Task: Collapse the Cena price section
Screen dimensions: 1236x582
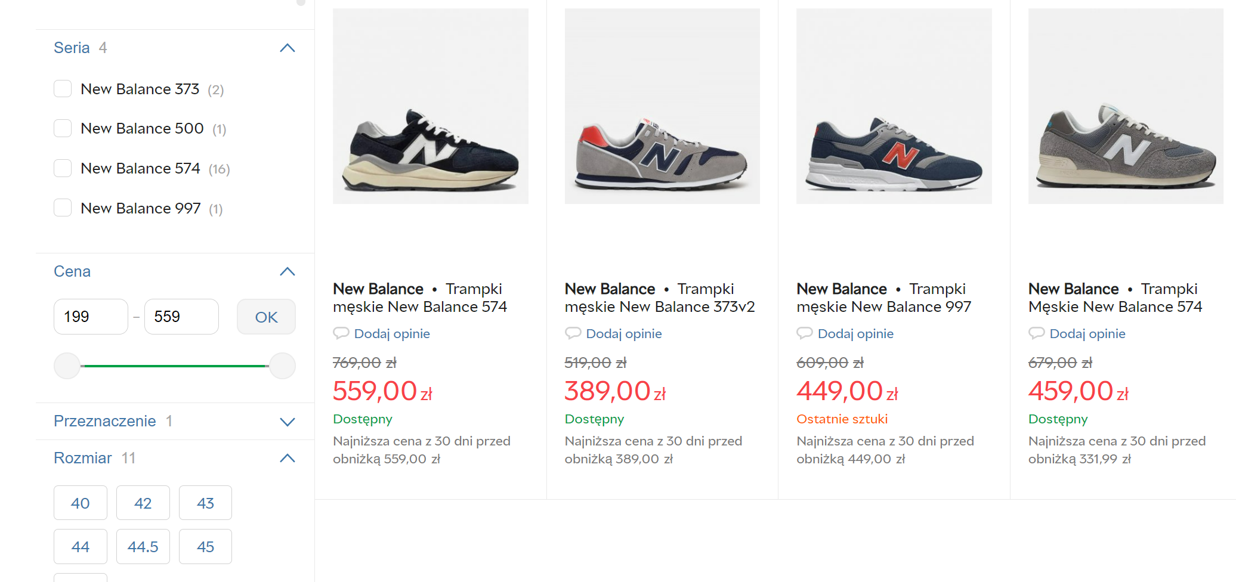Action: 287,271
